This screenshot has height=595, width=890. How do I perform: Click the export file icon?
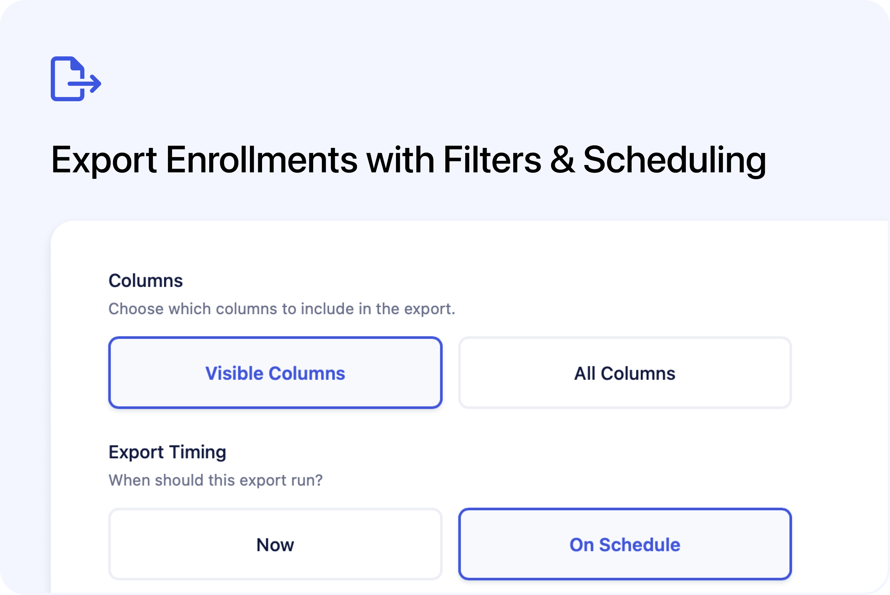click(76, 79)
